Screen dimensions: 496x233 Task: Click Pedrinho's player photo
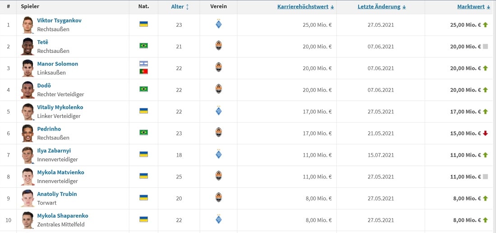coord(28,133)
